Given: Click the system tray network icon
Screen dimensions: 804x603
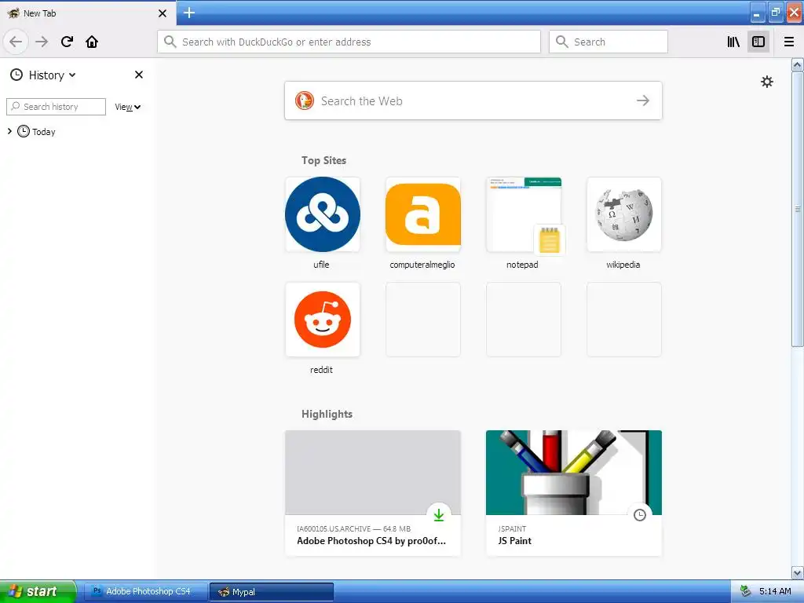Looking at the screenshot, I should [746, 591].
